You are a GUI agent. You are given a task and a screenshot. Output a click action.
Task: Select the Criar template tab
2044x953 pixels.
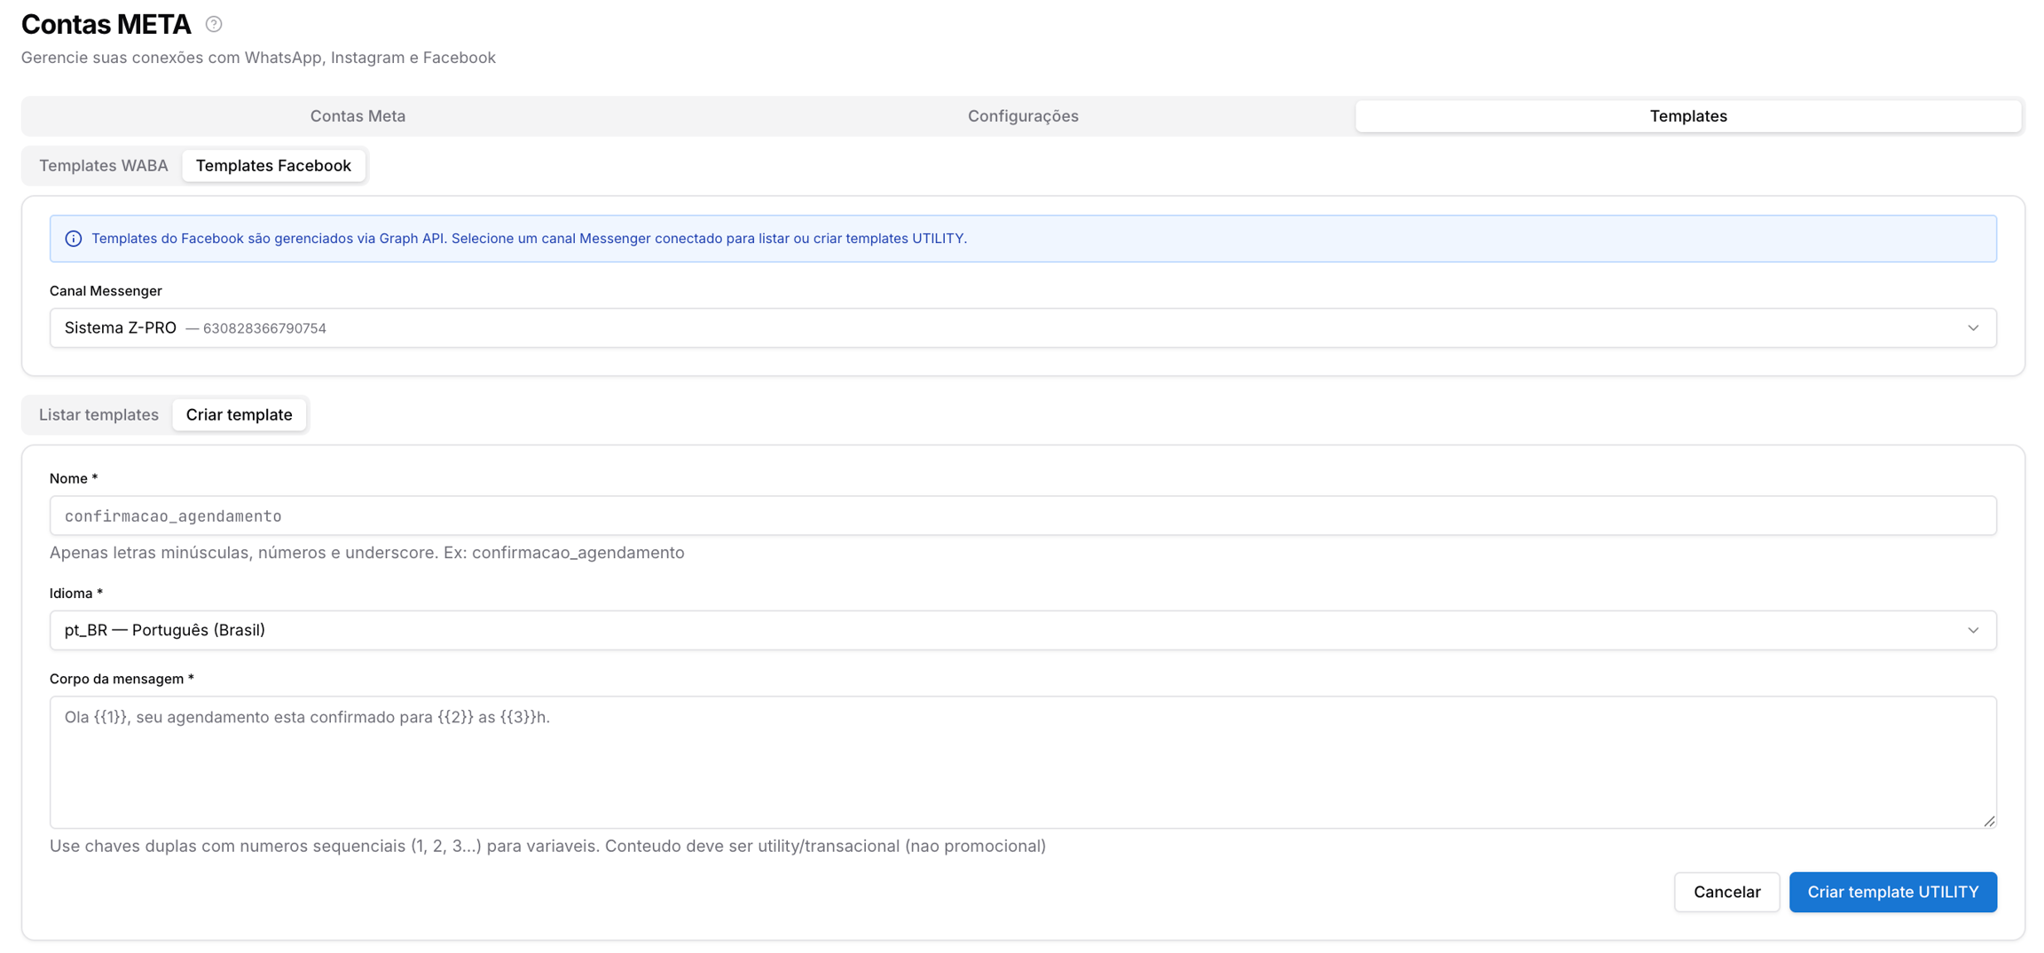click(x=240, y=415)
